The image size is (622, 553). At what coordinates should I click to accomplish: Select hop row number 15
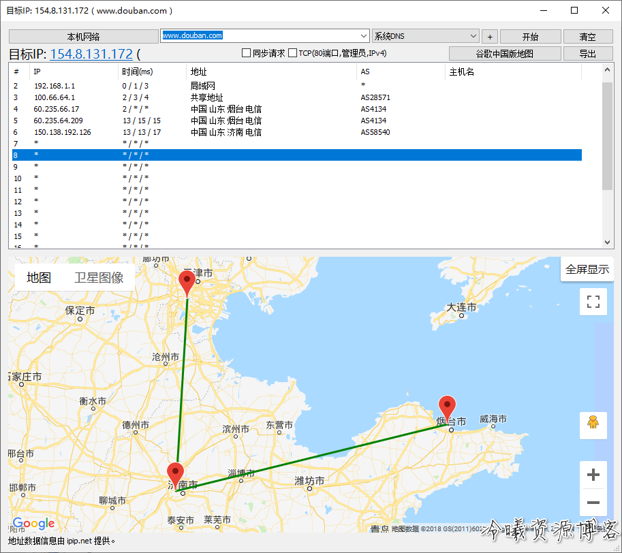[x=297, y=236]
